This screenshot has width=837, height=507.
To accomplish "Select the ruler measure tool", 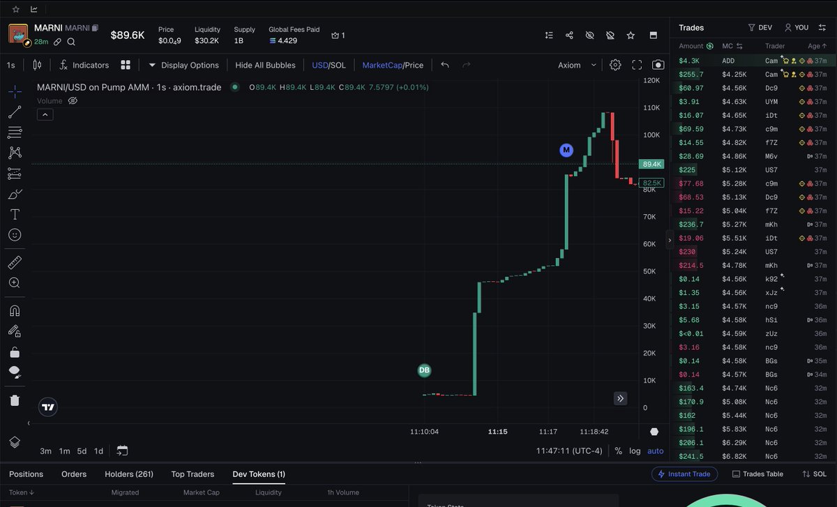I will tap(15, 262).
